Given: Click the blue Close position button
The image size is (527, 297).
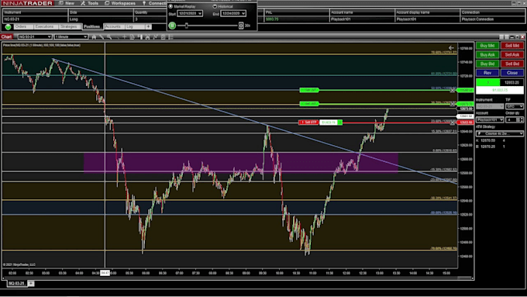Looking at the screenshot, I should (x=512, y=73).
